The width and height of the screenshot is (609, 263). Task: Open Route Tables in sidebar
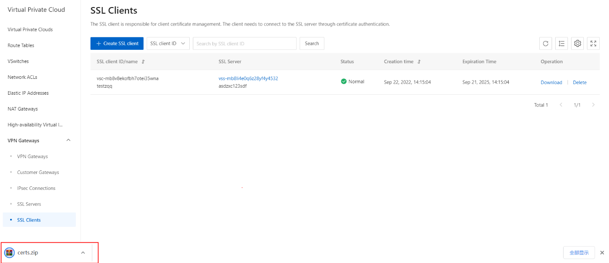click(21, 45)
